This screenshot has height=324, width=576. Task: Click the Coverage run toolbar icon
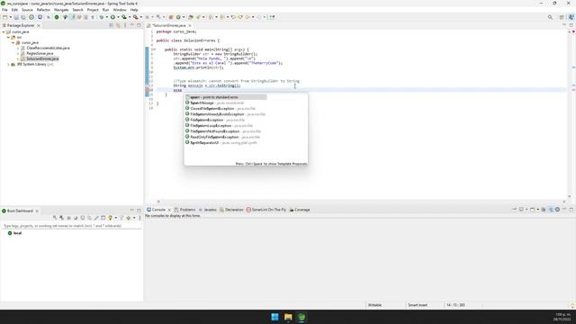point(124,17)
